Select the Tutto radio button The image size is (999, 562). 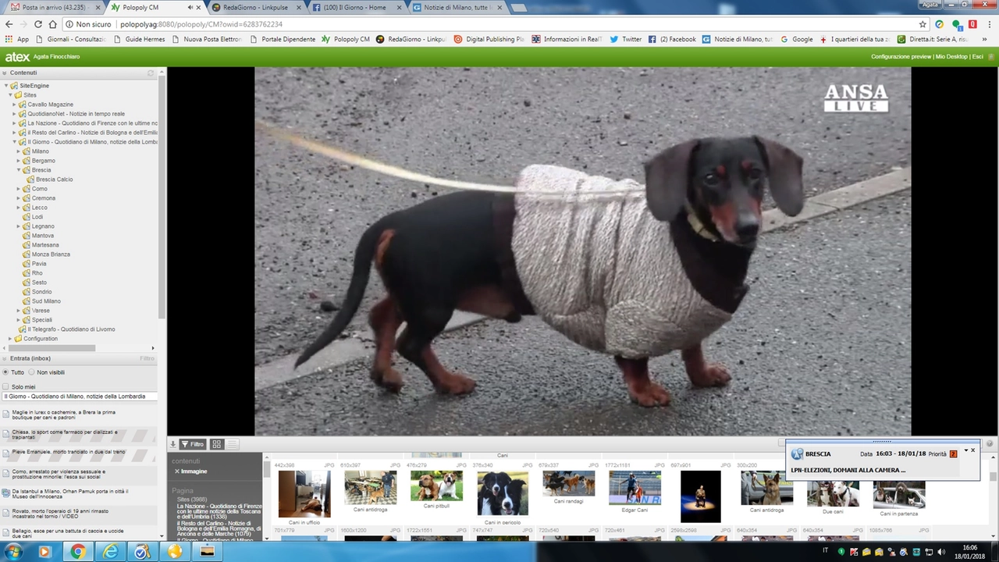pos(6,372)
